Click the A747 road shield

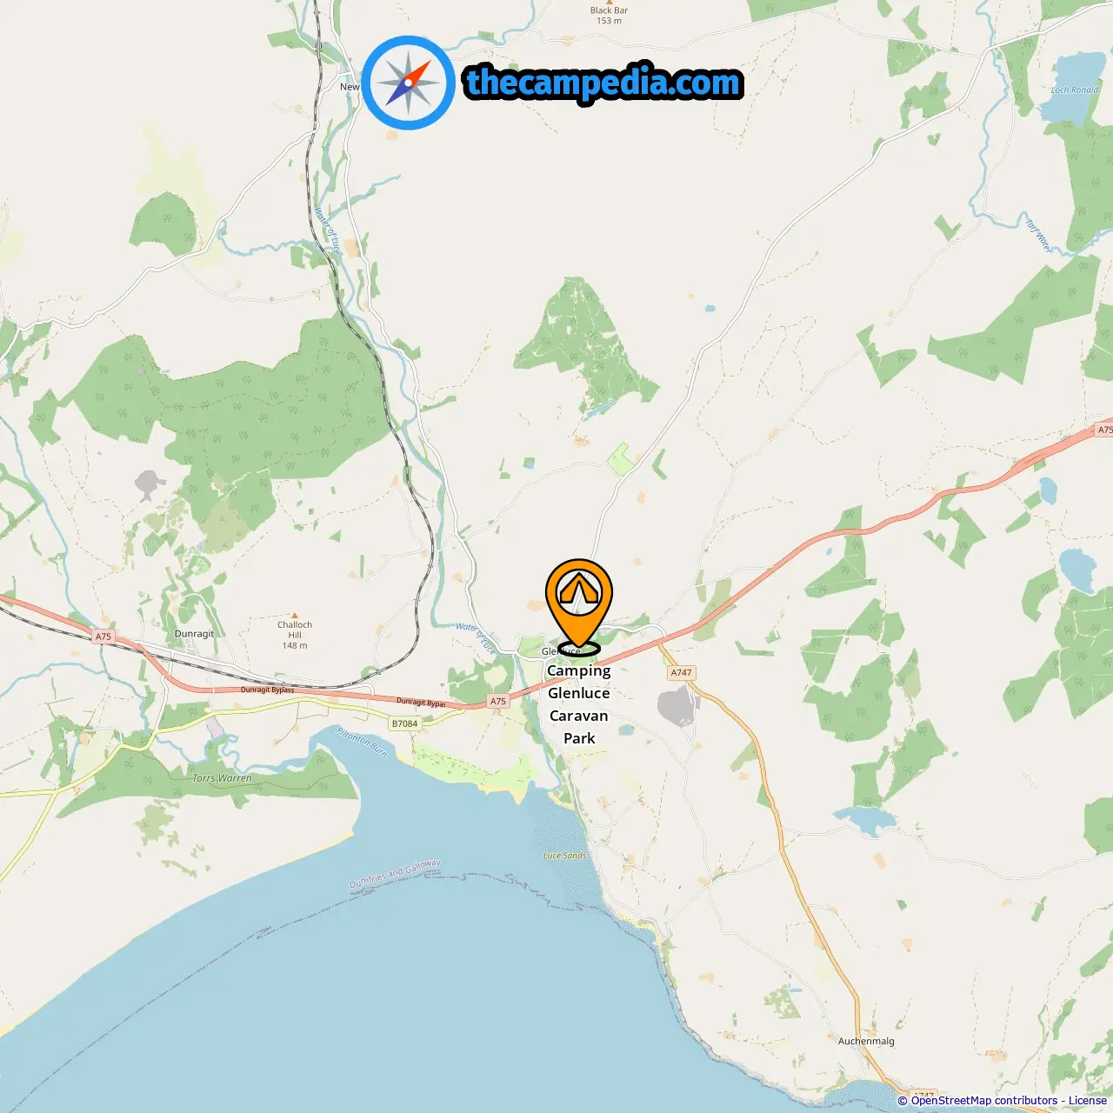(682, 672)
